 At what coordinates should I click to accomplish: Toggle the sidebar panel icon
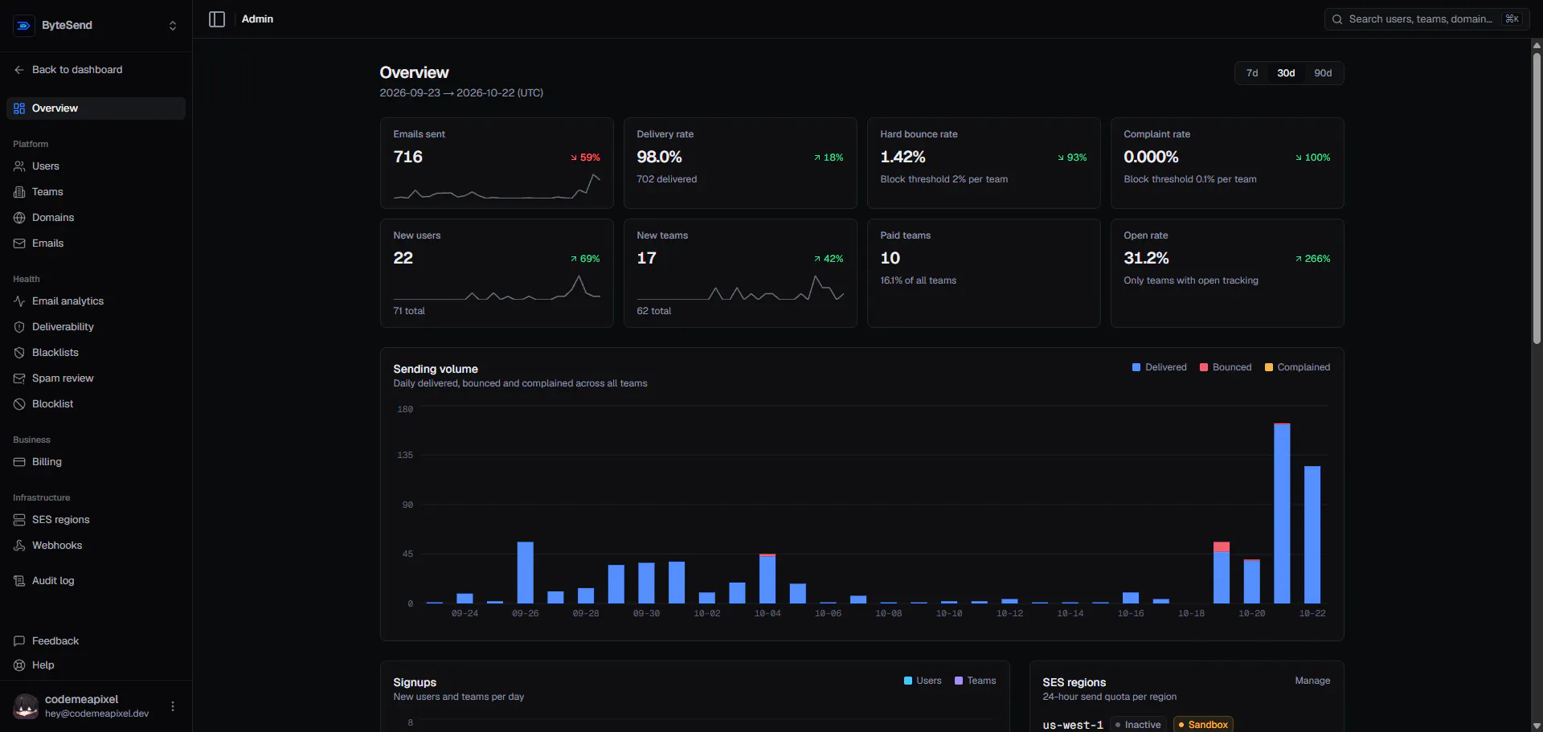click(217, 19)
